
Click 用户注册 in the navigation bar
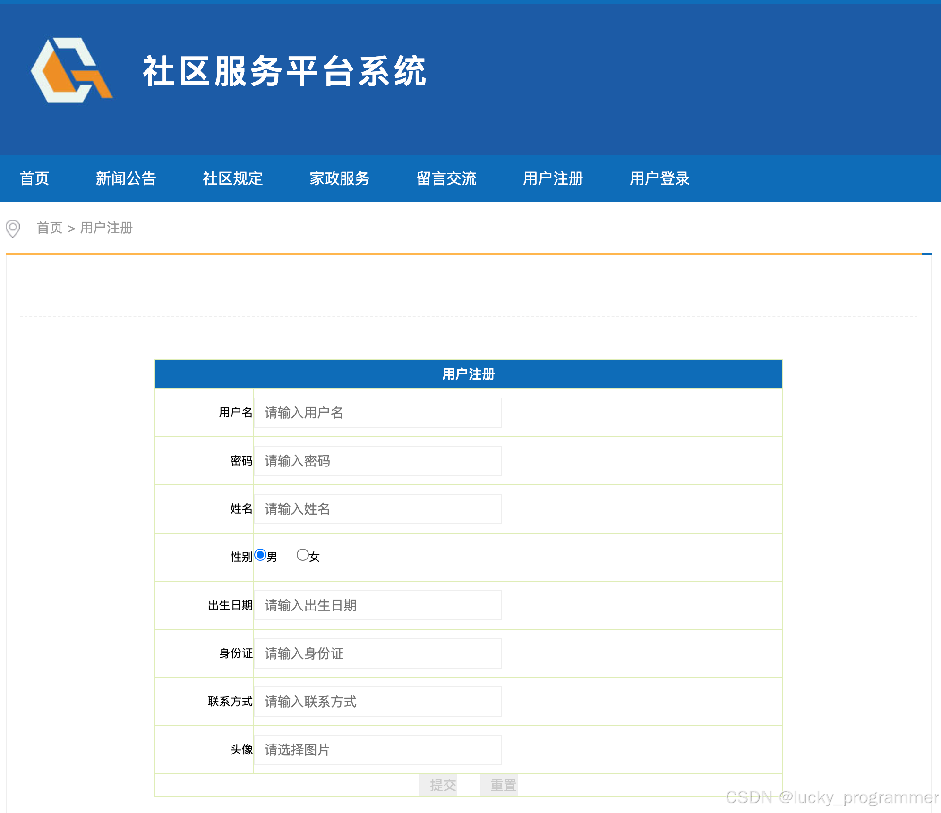[x=553, y=178]
